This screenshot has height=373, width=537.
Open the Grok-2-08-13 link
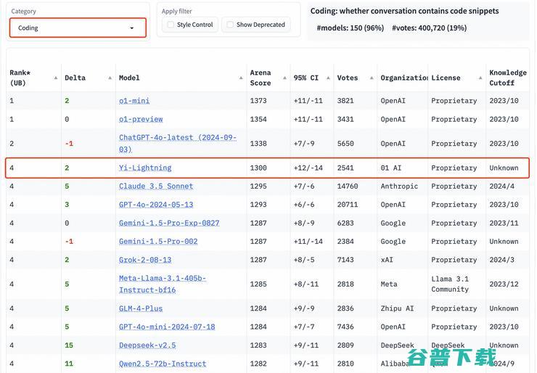pos(145,260)
